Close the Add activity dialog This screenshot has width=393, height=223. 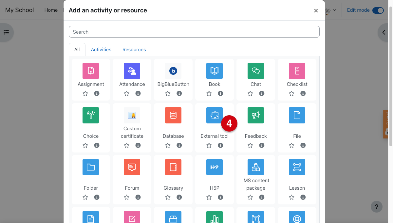pyautogui.click(x=316, y=10)
